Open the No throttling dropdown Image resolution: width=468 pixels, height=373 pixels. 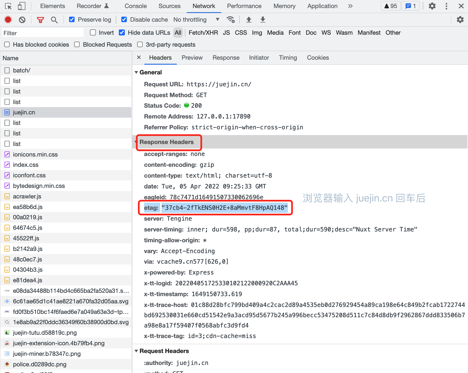(197, 19)
